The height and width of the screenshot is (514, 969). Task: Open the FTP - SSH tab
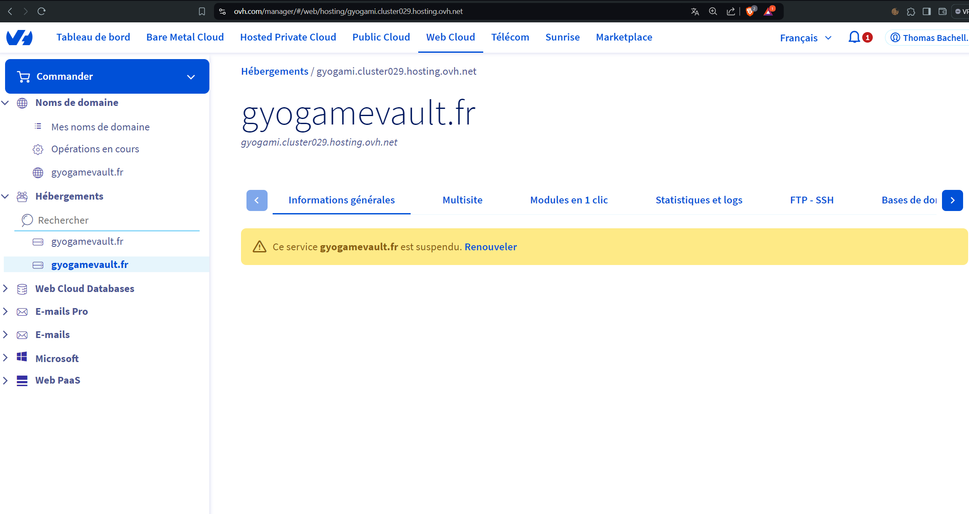click(x=812, y=200)
